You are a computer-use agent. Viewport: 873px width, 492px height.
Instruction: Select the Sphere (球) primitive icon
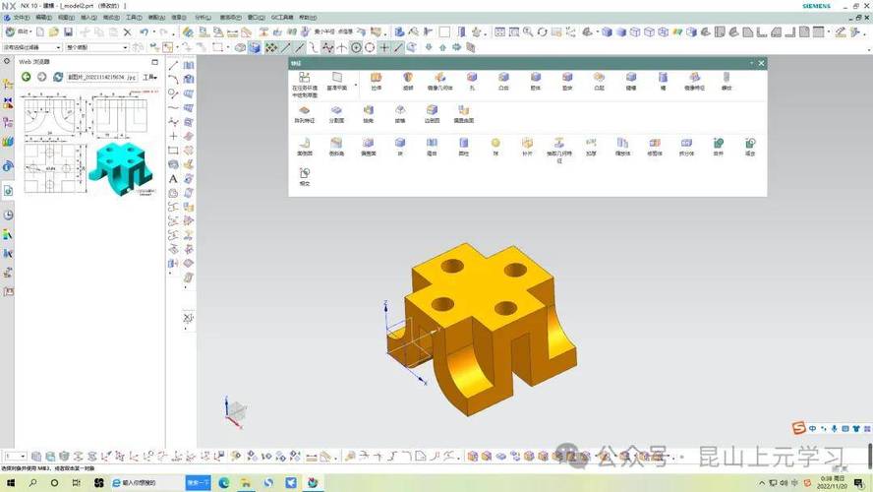coord(495,147)
